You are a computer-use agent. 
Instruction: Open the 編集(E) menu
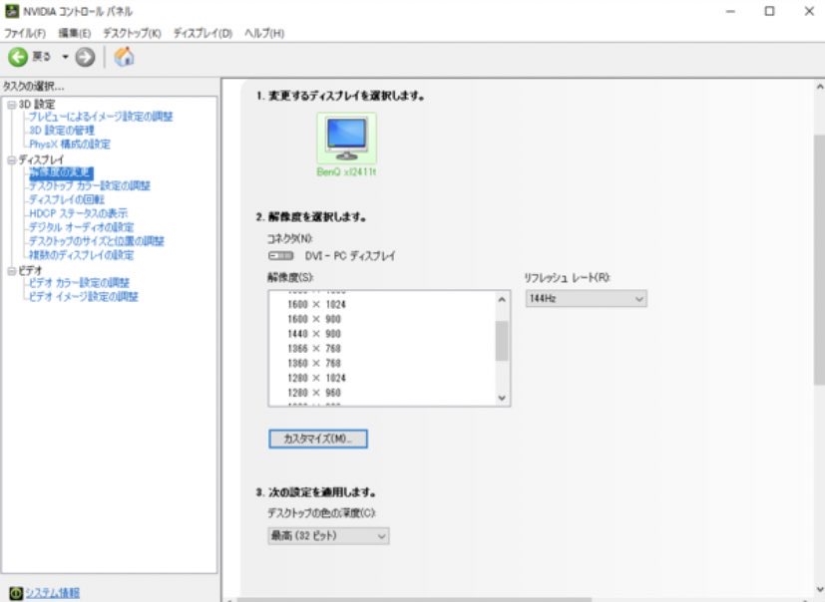74,33
